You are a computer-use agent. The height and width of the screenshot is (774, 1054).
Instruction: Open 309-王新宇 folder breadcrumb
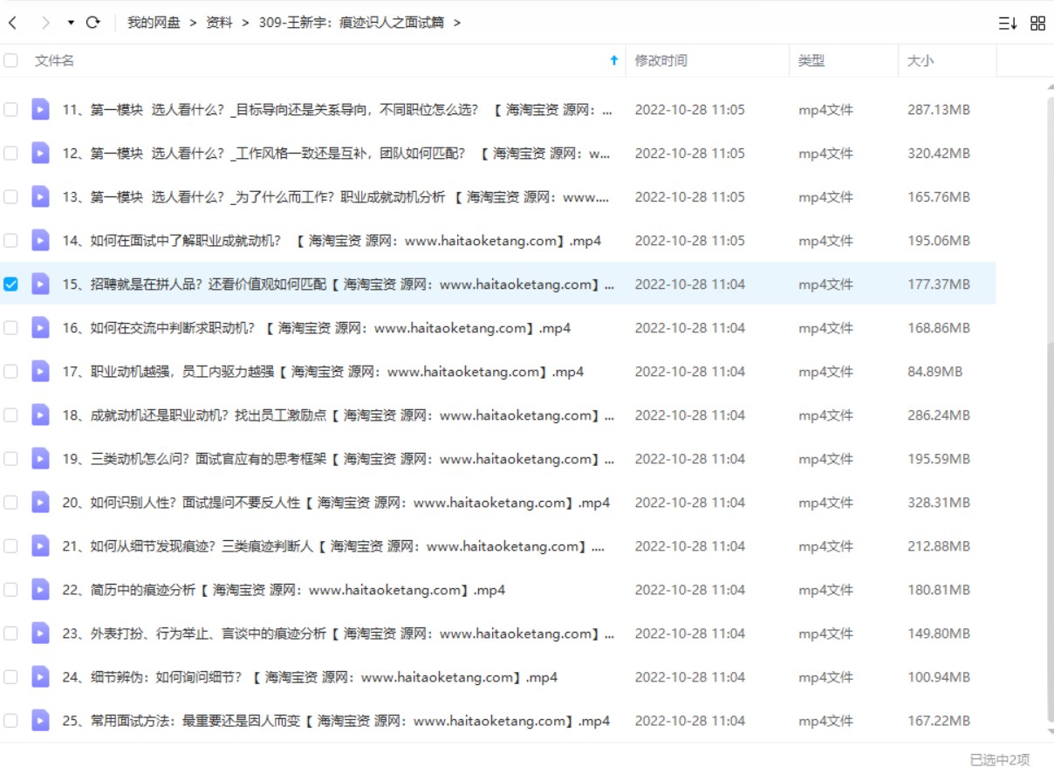click(x=351, y=23)
